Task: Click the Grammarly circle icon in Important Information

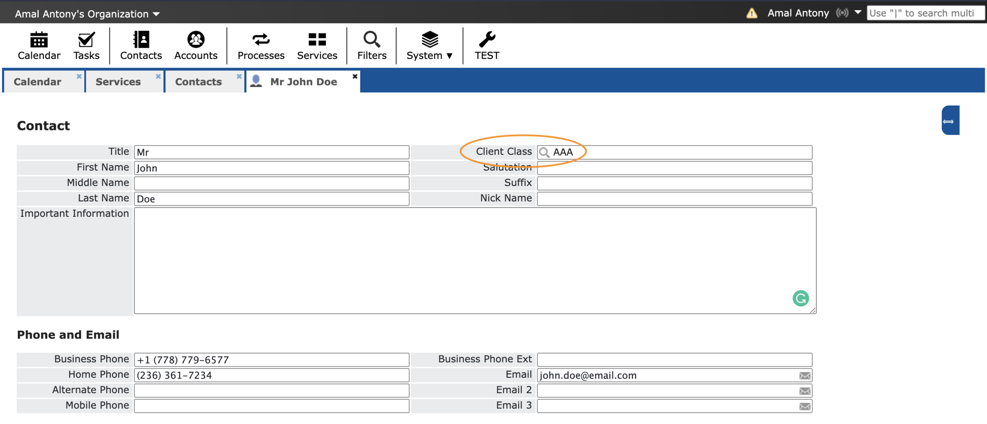Action: click(x=800, y=298)
